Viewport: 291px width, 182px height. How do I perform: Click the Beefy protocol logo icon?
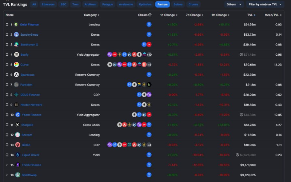[16, 44]
